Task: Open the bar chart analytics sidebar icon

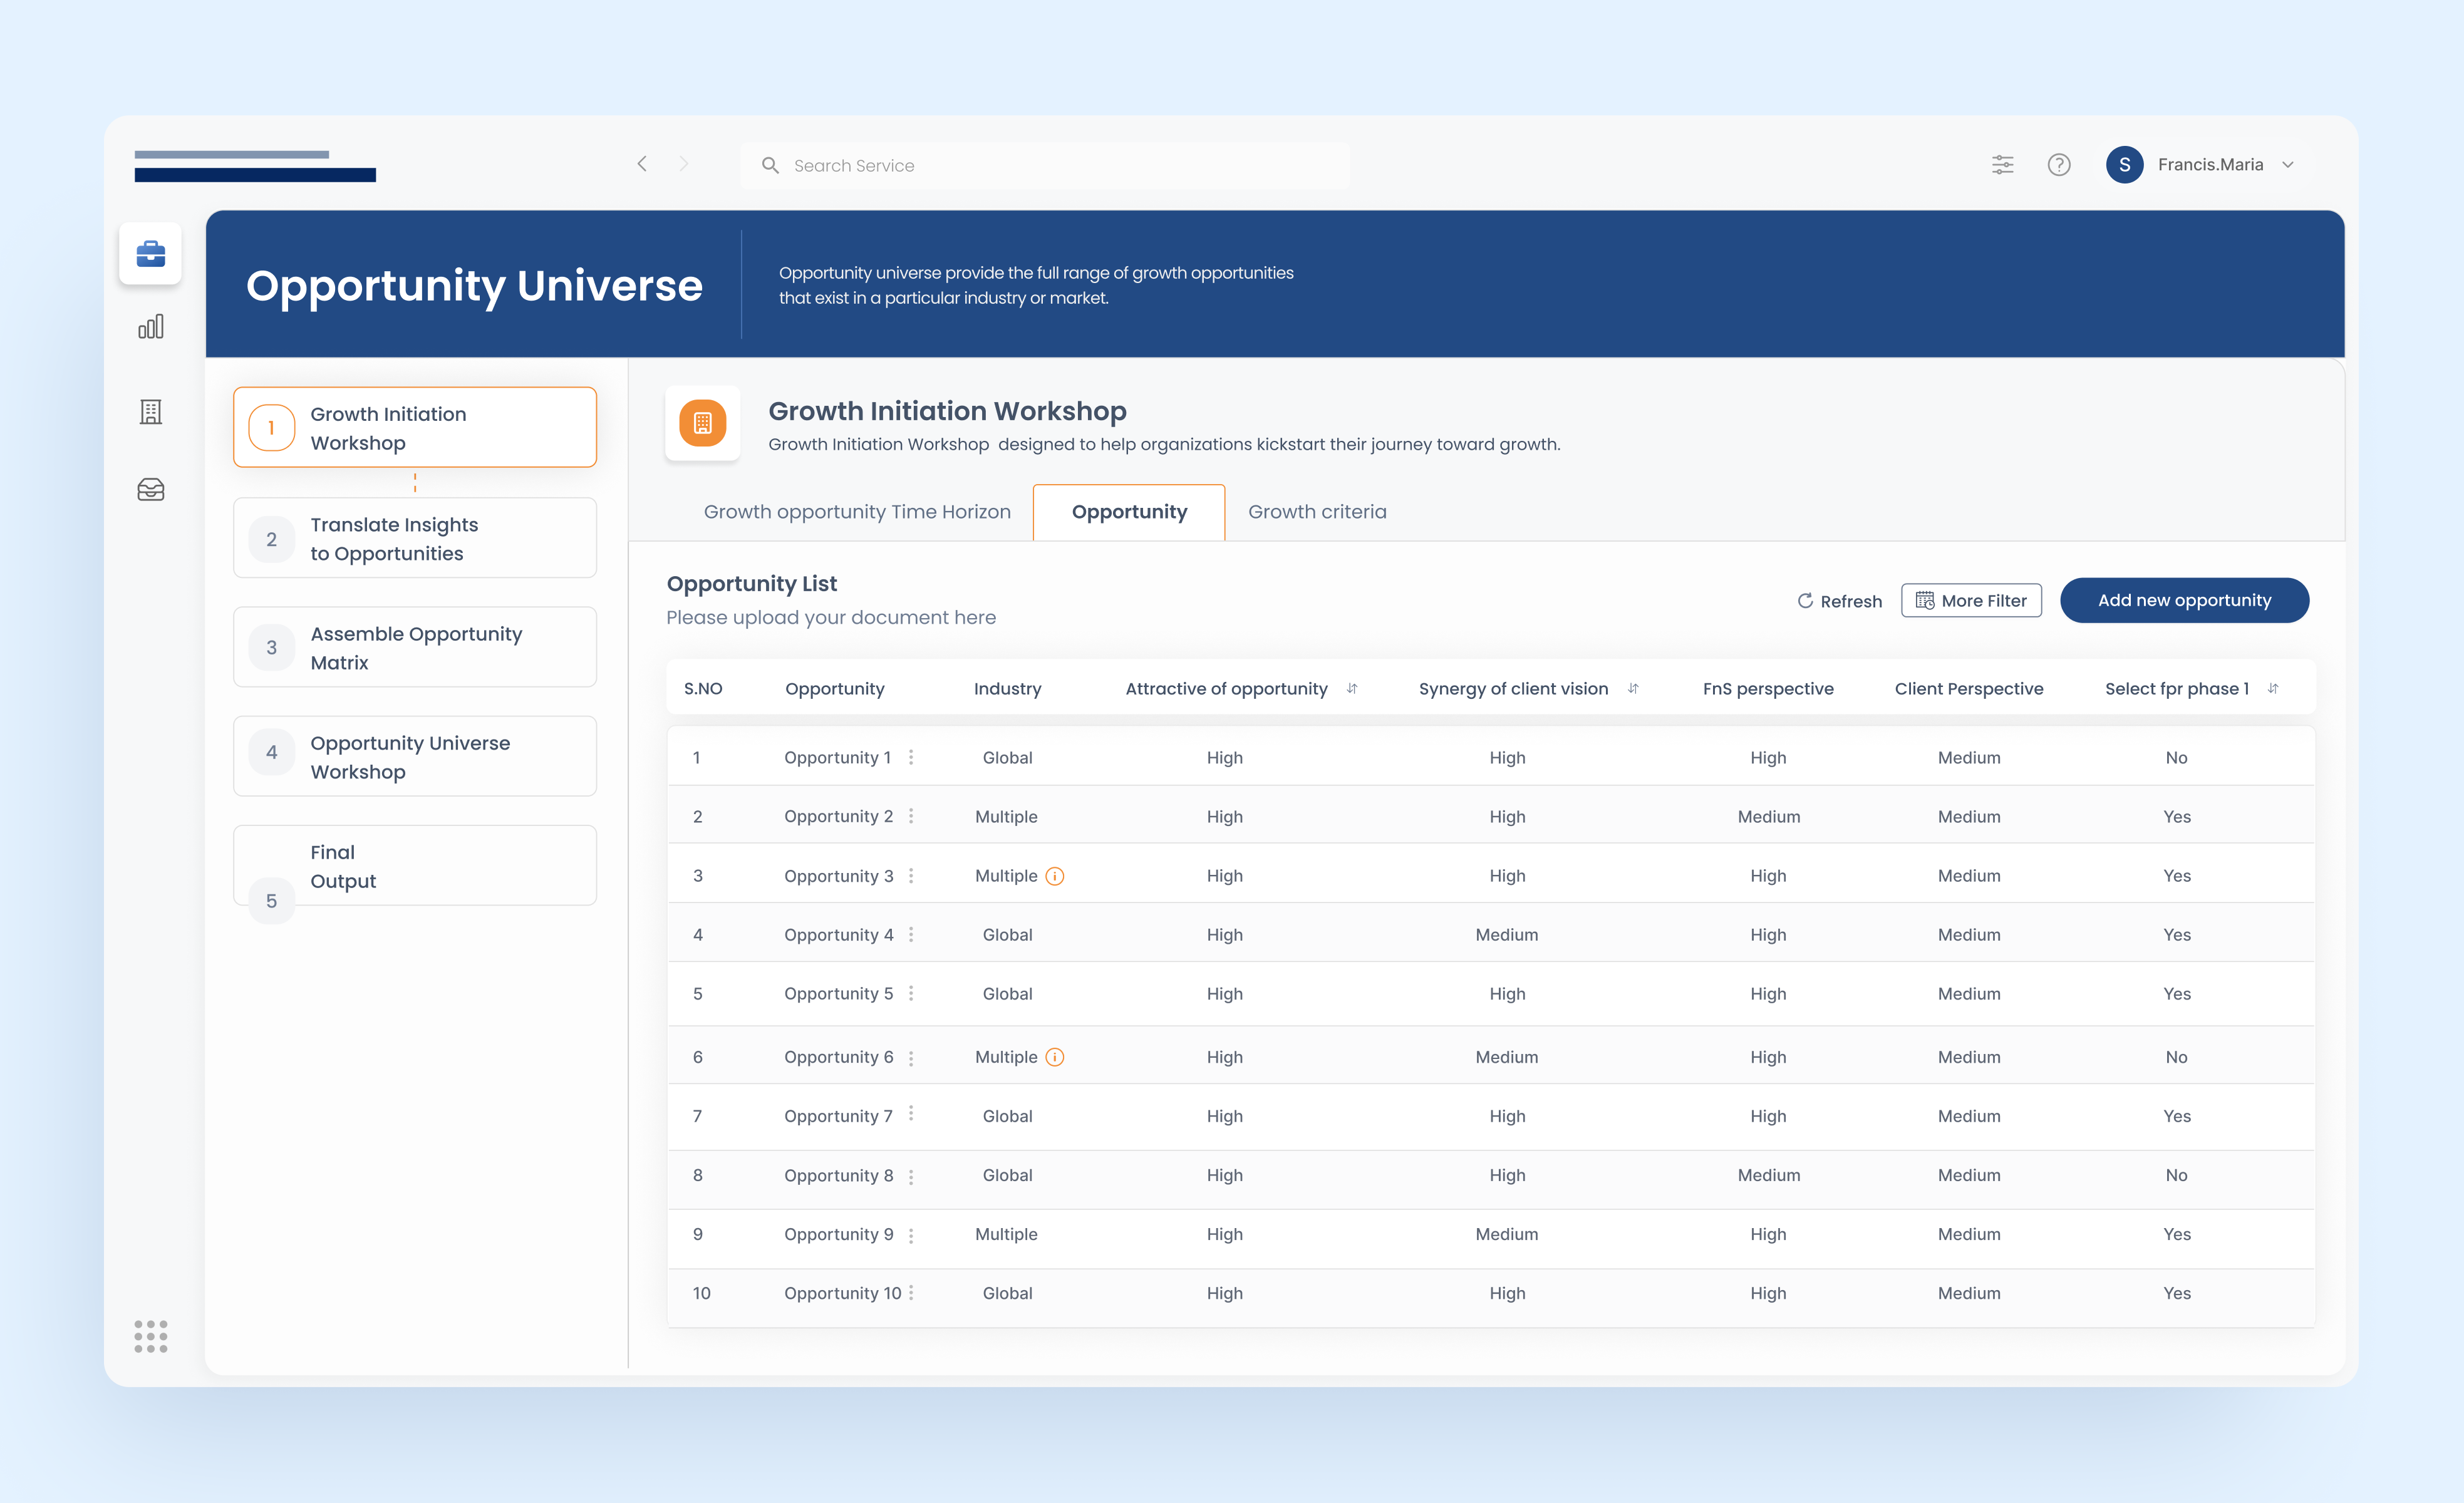Action: click(x=150, y=327)
